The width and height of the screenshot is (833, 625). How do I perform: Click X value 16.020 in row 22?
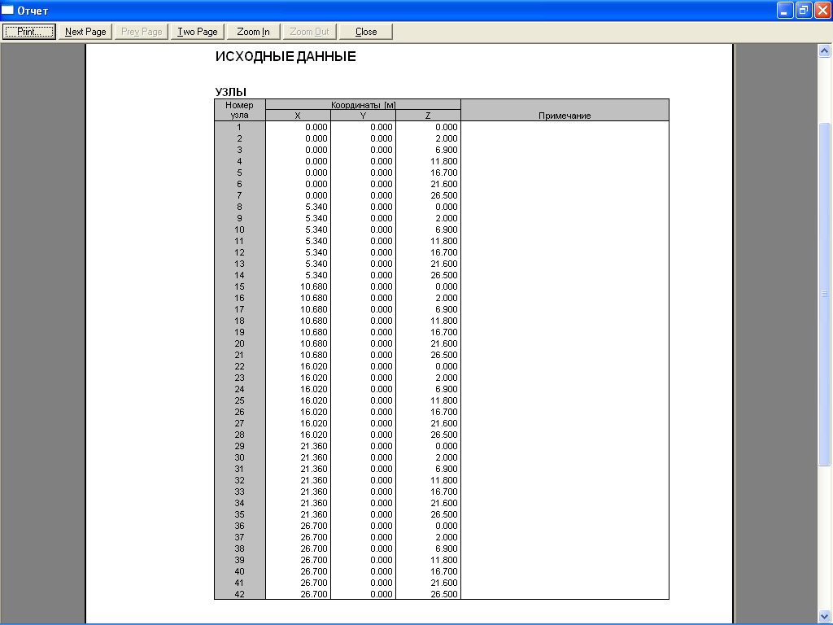(313, 366)
